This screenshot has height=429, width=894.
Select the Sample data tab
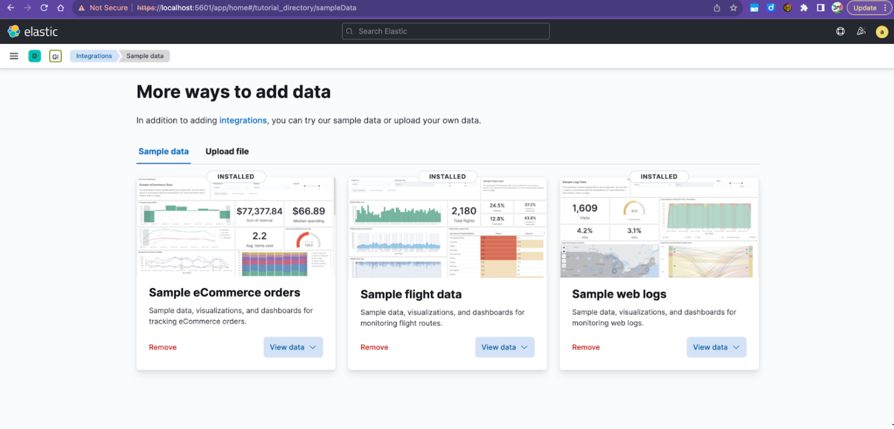point(163,151)
